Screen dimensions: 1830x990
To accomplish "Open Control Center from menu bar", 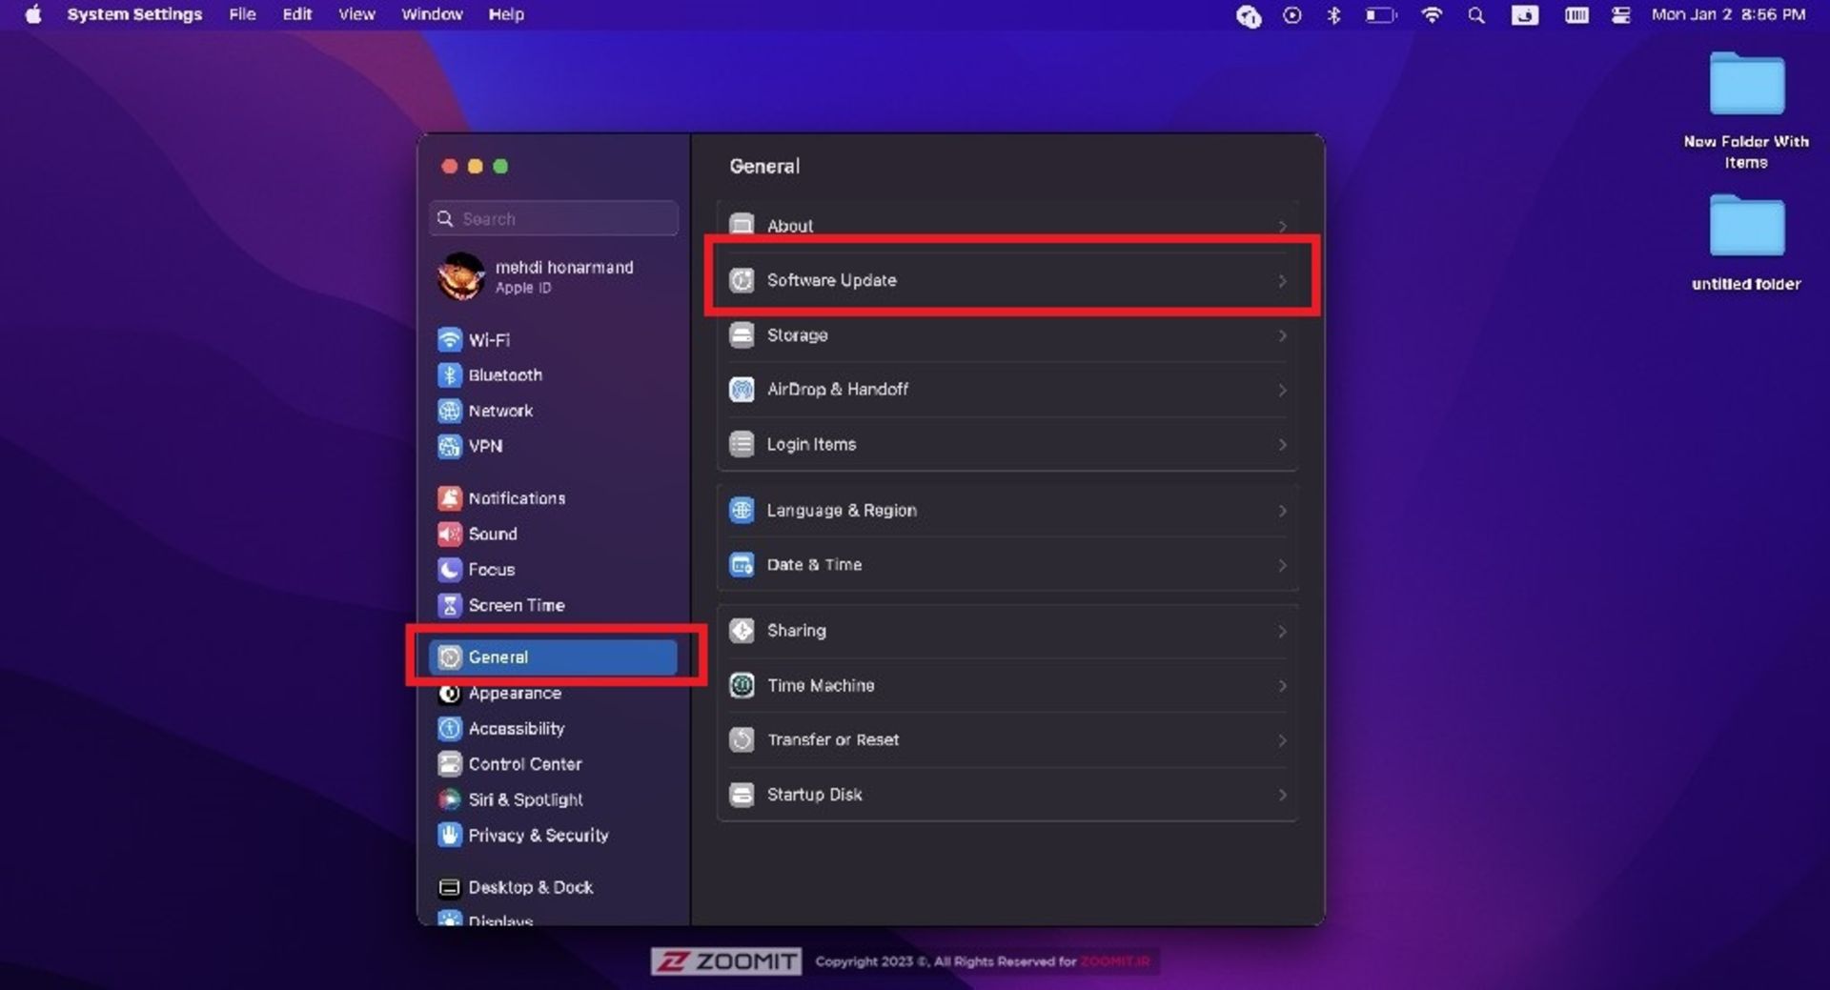I will pos(1620,14).
